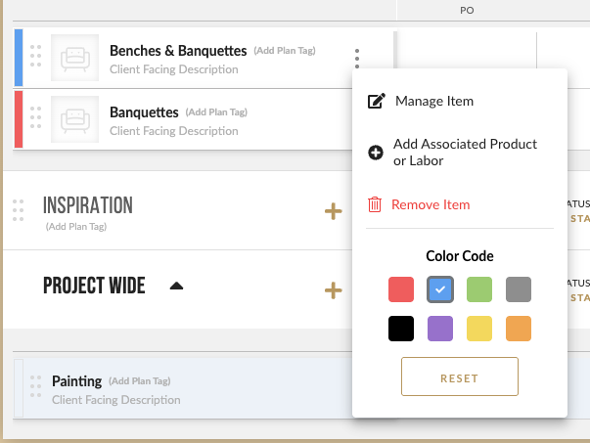This screenshot has height=443, width=590.
Task: Pick the green color code swatch
Action: coord(479,289)
